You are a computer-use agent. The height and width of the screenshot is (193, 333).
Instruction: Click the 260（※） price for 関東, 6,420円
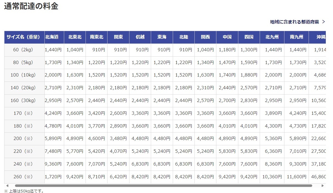tap(118, 177)
